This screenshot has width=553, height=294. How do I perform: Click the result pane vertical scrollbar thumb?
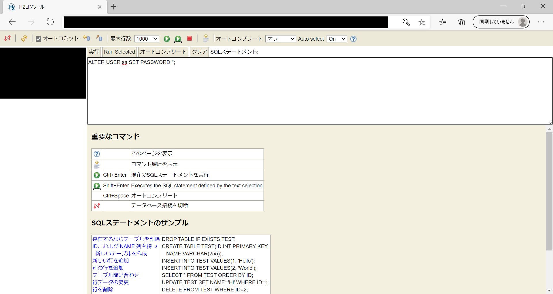[549, 191]
